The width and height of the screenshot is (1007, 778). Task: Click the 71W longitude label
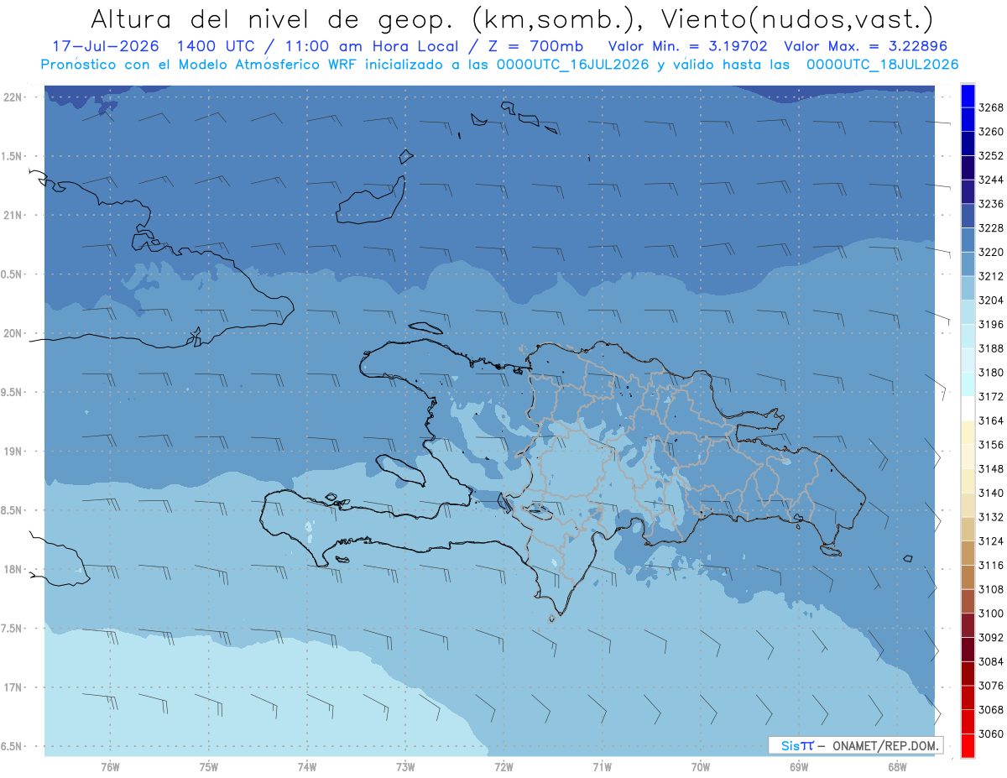pyautogui.click(x=602, y=766)
